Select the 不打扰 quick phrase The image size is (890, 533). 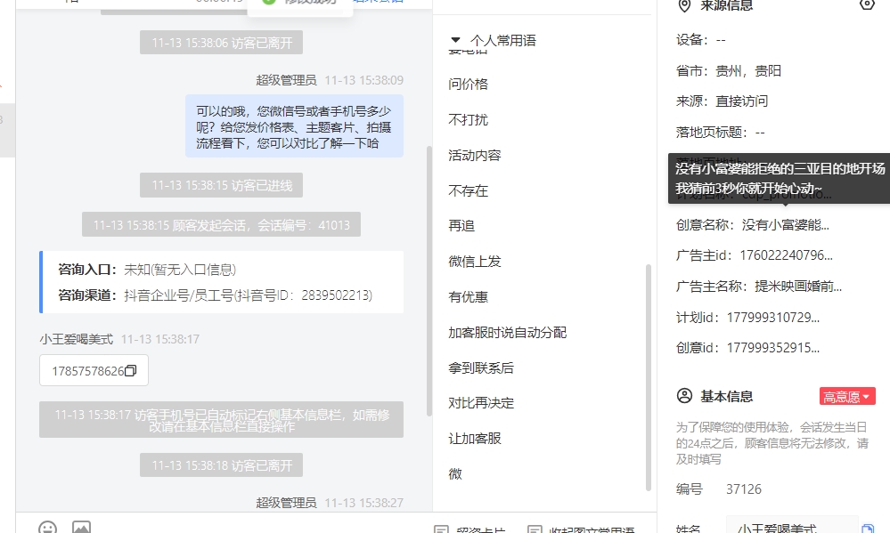tap(469, 119)
